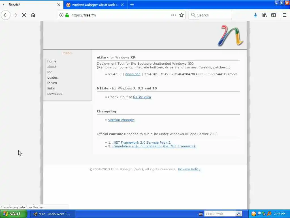The width and height of the screenshot is (290, 218).
Task: Open a new tab with the plus button
Action: coord(132,5)
